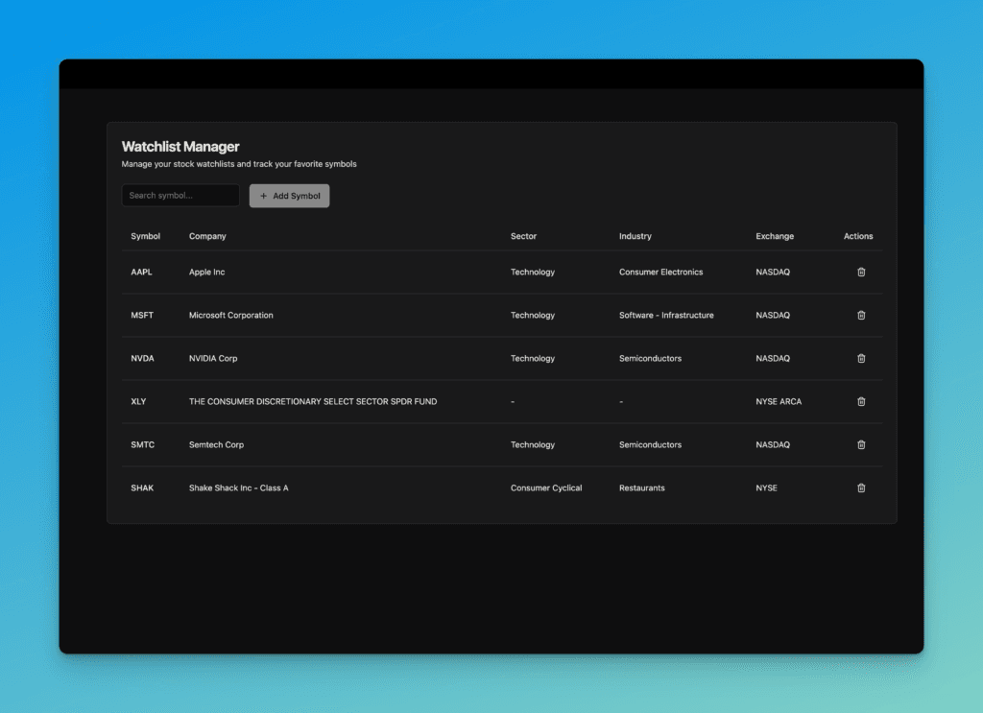Click the Company column header
Image resolution: width=983 pixels, height=713 pixels.
pos(207,236)
